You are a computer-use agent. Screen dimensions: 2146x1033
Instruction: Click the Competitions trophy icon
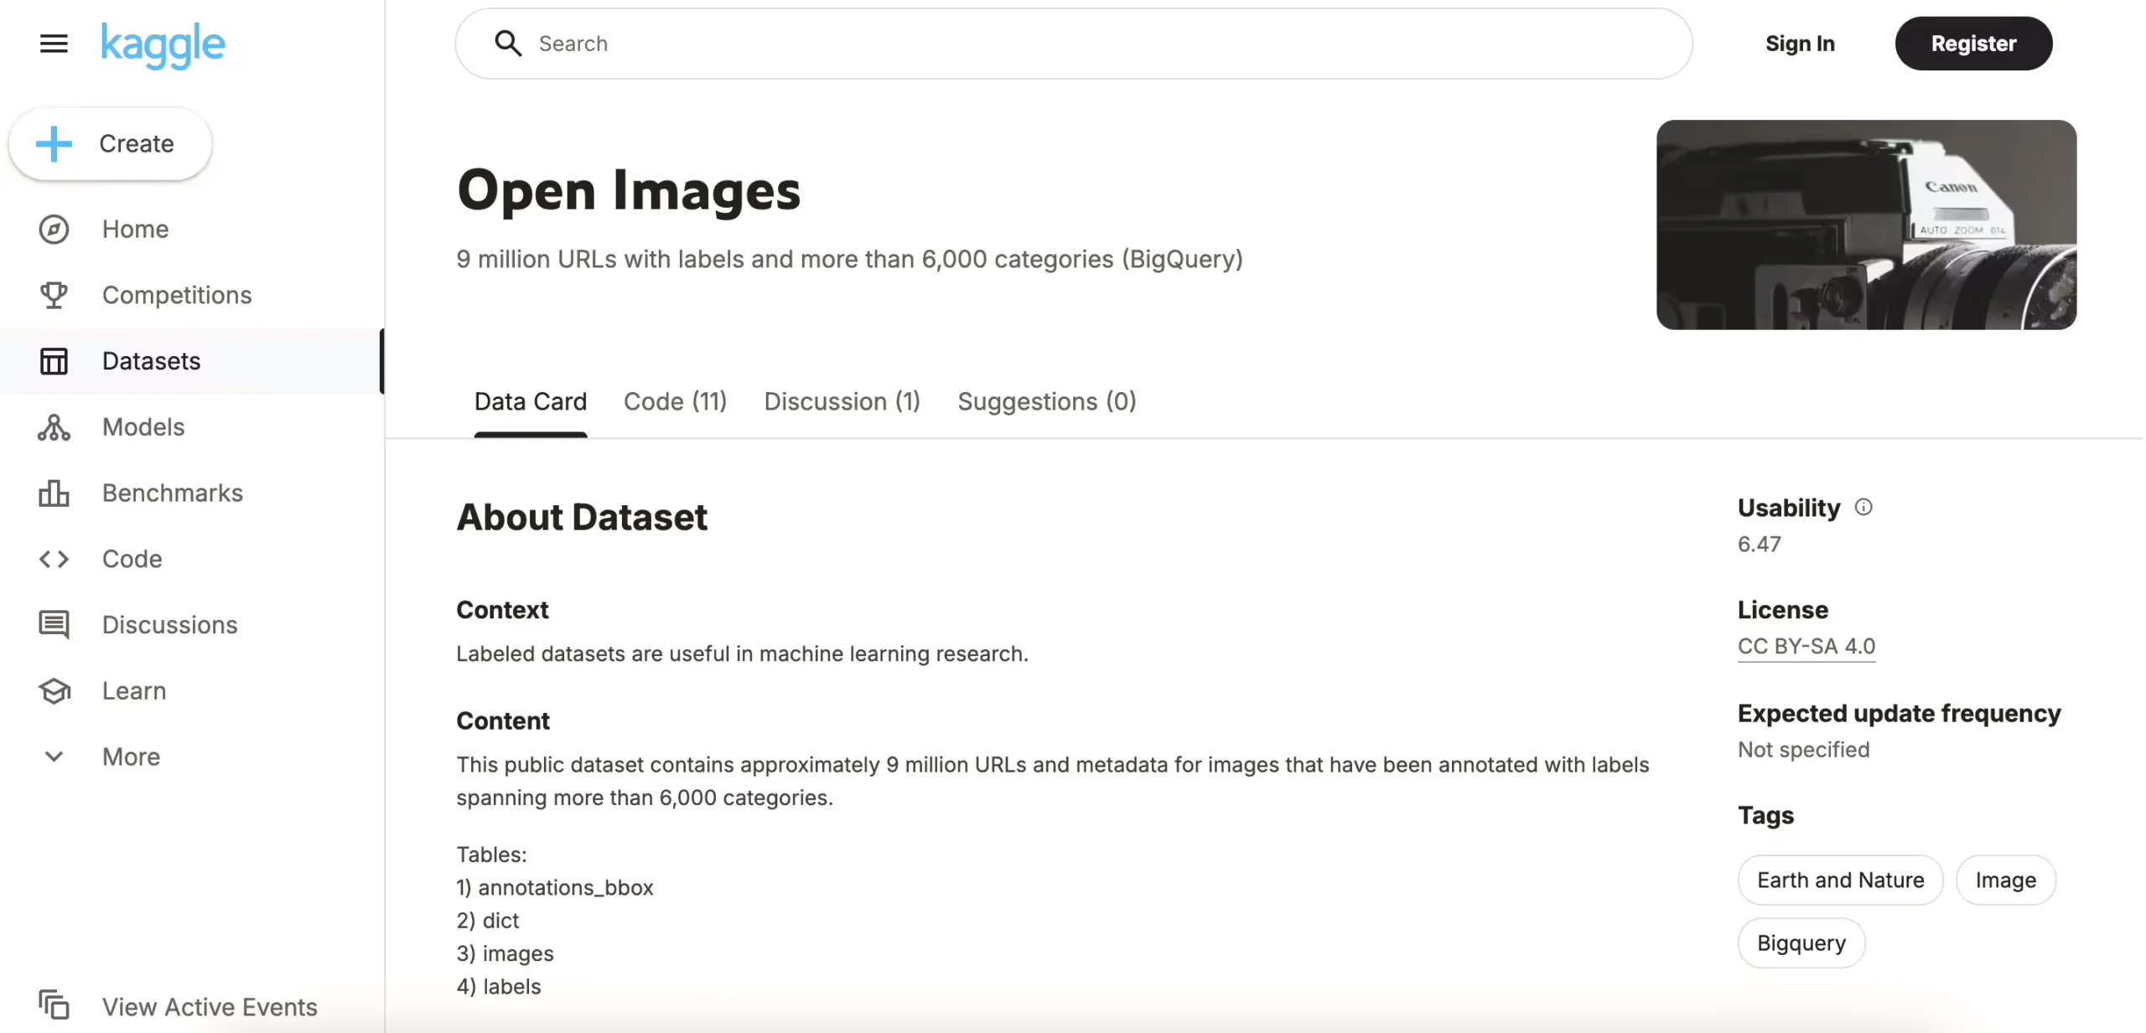(54, 295)
